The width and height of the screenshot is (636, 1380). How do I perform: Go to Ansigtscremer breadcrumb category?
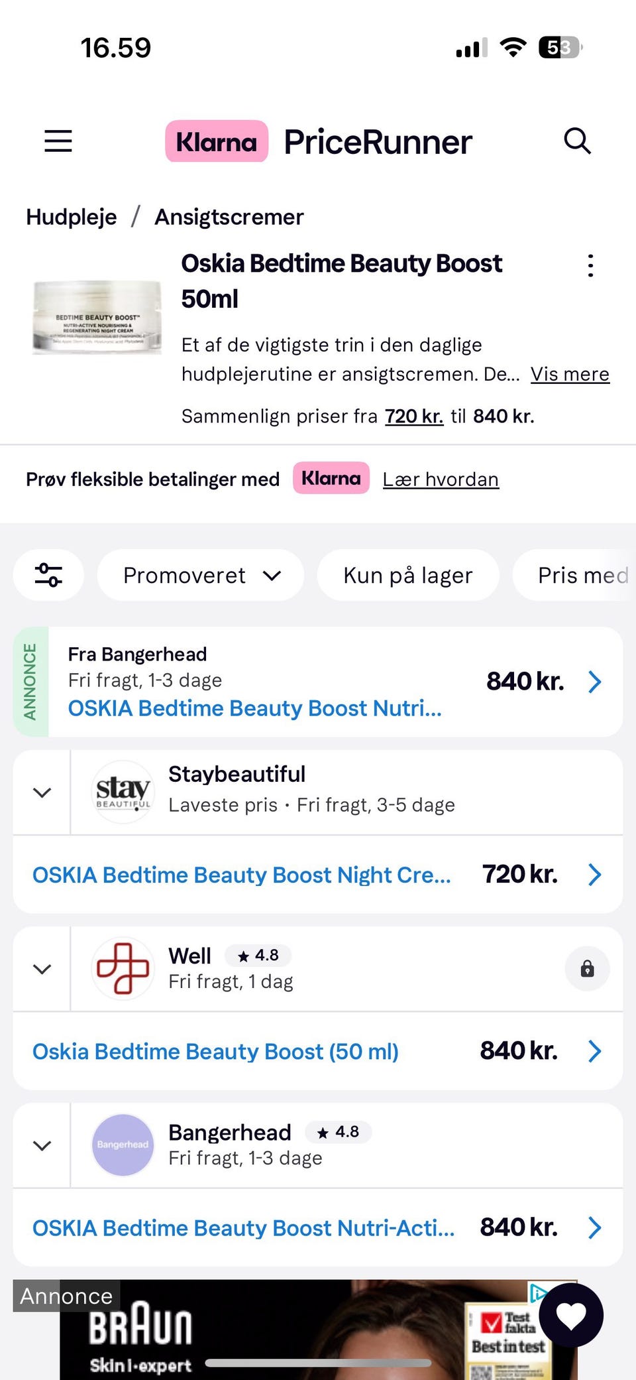229,217
